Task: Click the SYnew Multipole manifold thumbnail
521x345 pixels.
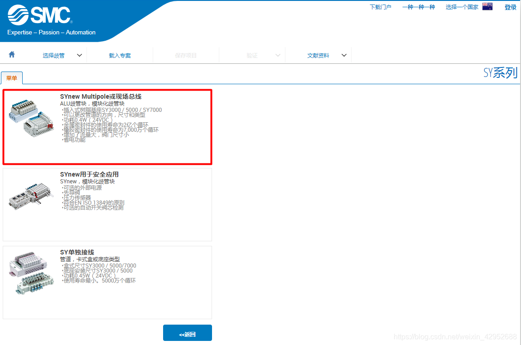Action: [31, 118]
